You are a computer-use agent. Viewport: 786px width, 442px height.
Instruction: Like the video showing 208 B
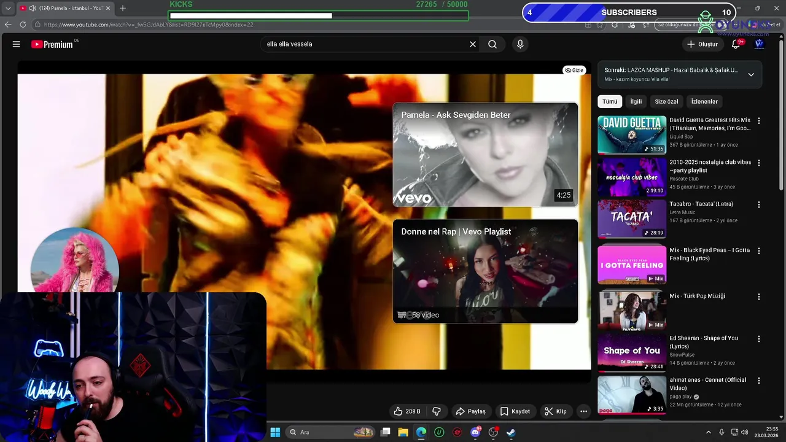click(x=407, y=411)
